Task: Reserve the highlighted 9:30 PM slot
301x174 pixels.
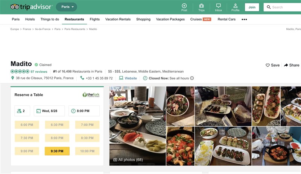Action: coord(57,151)
